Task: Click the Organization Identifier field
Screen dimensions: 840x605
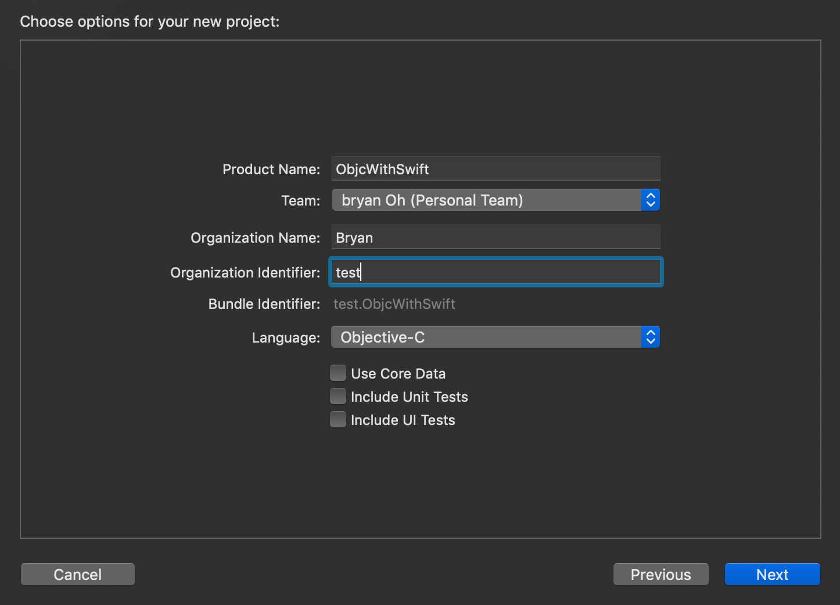Action: (496, 272)
